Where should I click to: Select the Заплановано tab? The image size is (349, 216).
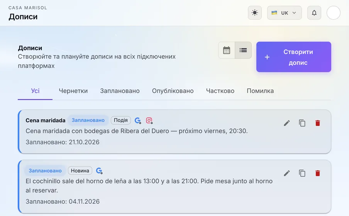pos(120,91)
